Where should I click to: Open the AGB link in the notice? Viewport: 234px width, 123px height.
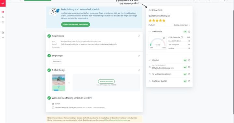click(x=105, y=120)
